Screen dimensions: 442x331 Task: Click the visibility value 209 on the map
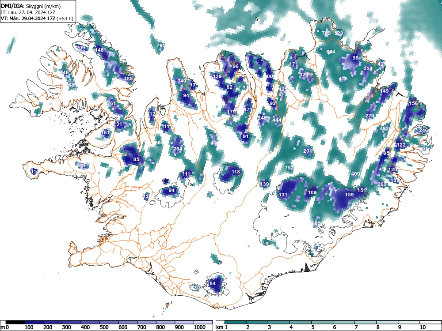80,48
